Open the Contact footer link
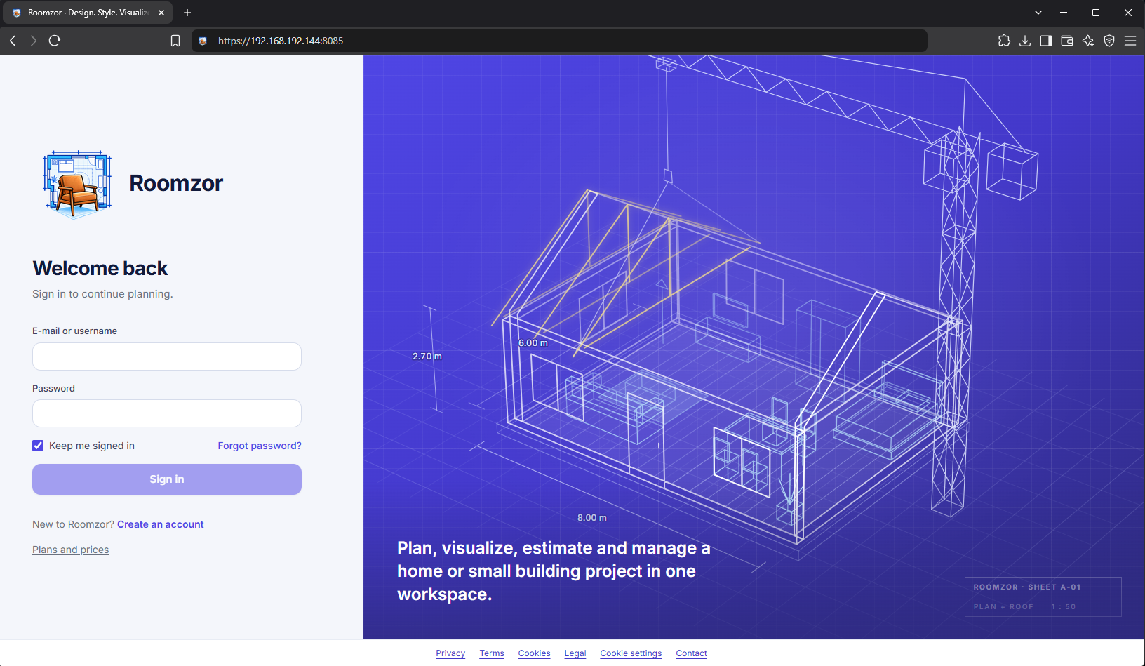The image size is (1145, 666). [x=692, y=653]
